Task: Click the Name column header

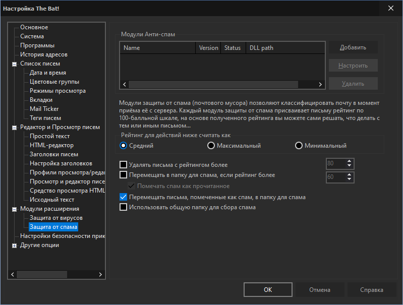Action: click(x=157, y=48)
